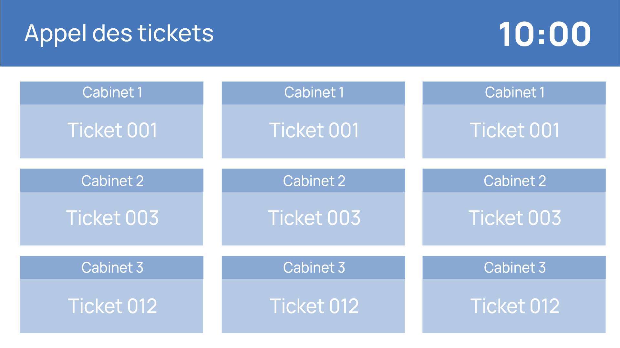The width and height of the screenshot is (620, 348).
Task: Select Cabinet 3 header in left column
Action: (x=112, y=267)
